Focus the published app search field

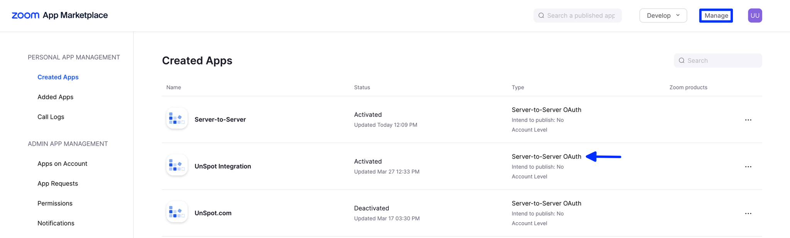point(577,15)
